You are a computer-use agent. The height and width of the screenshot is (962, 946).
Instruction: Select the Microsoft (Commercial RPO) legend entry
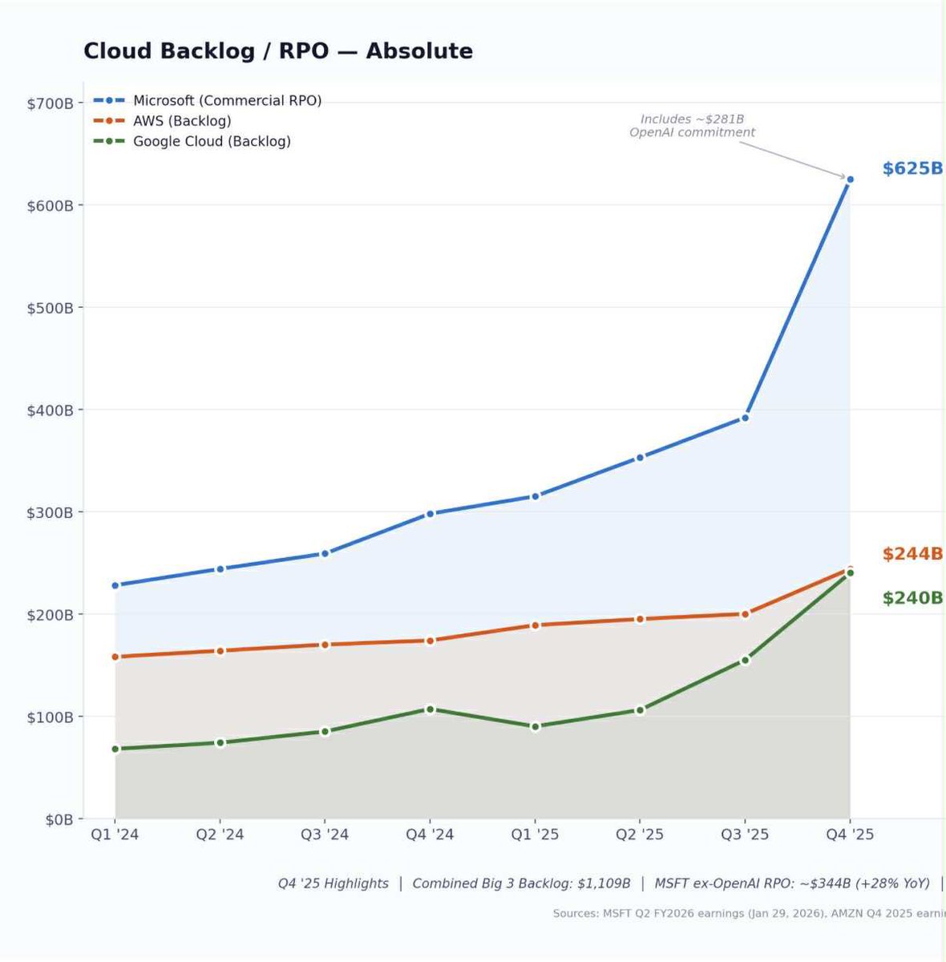208,101
